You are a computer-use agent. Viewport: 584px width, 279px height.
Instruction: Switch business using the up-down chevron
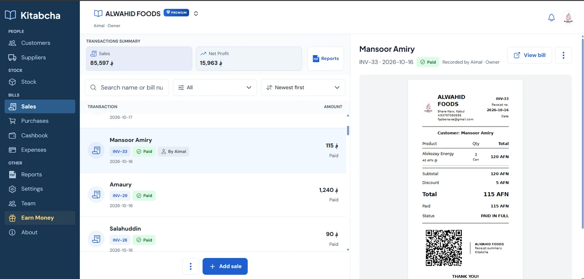(196, 13)
